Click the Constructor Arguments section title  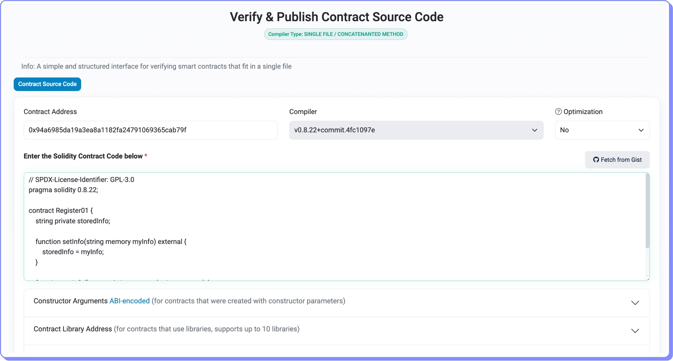coord(70,301)
